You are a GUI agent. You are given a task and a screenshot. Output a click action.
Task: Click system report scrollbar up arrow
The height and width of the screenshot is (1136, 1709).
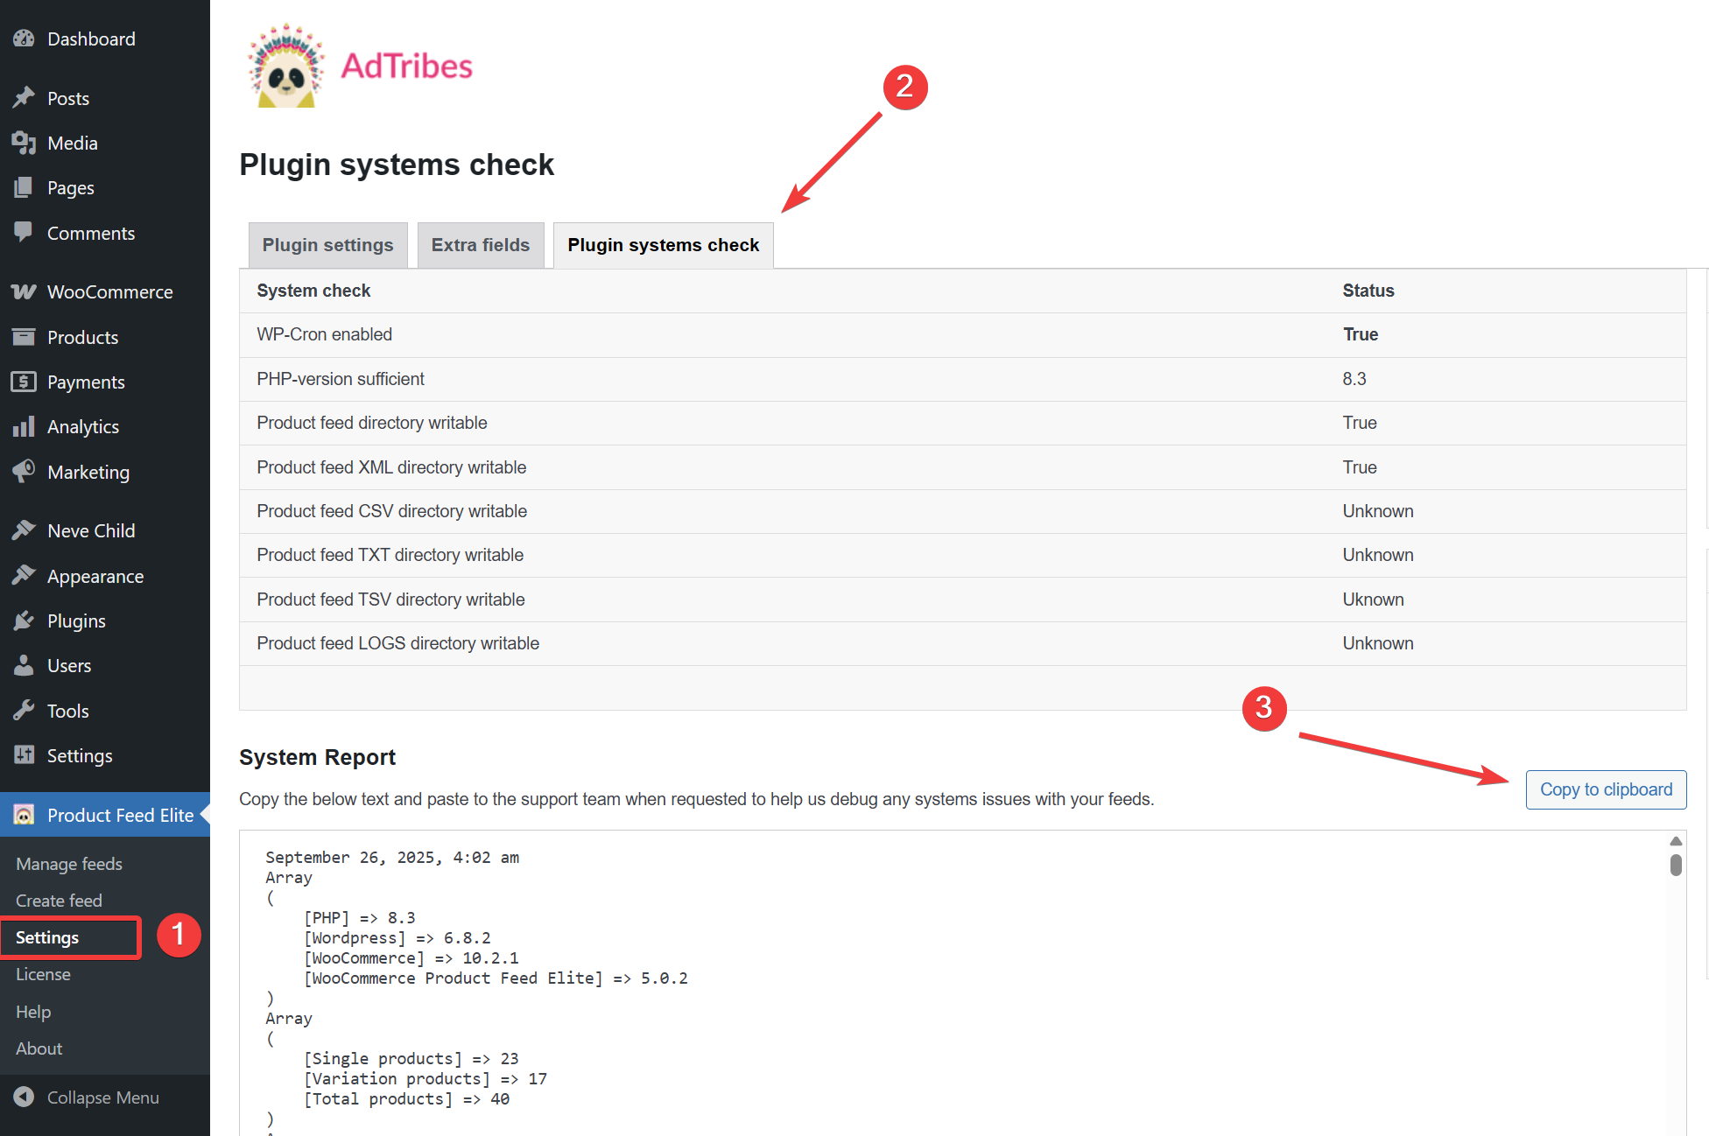(1676, 841)
